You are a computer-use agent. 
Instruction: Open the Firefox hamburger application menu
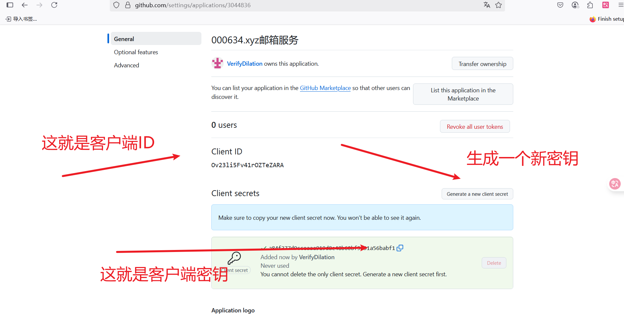[x=620, y=5]
